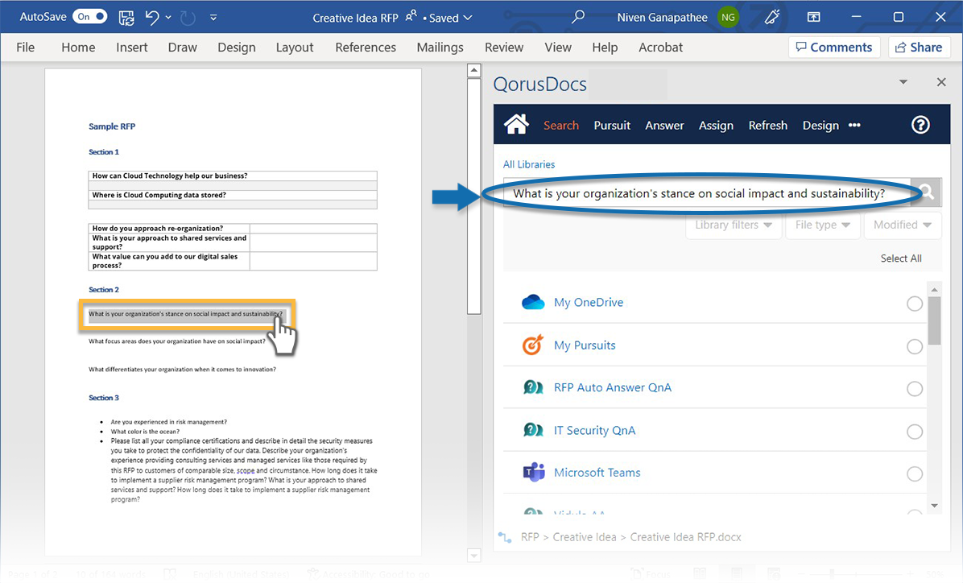The image size is (963, 583).
Task: Open the References ribbon tab
Action: (x=366, y=48)
